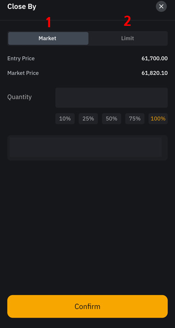Image resolution: width=175 pixels, height=328 pixels.
Task: Click the divider line under the header
Action: (x=87, y=20)
